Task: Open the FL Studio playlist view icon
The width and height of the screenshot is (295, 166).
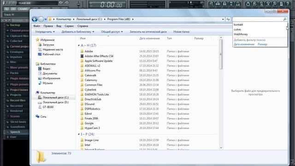Action: pyautogui.click(x=211, y=4)
